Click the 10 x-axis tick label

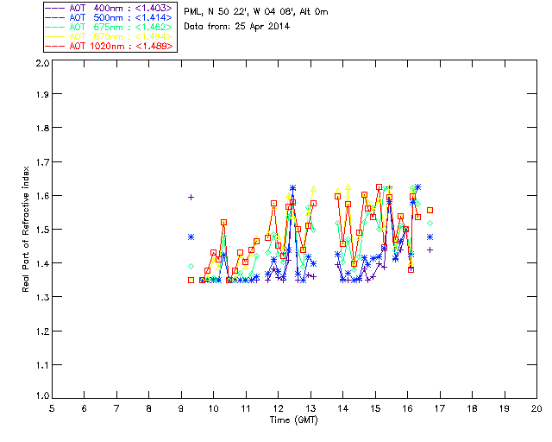(x=213, y=408)
